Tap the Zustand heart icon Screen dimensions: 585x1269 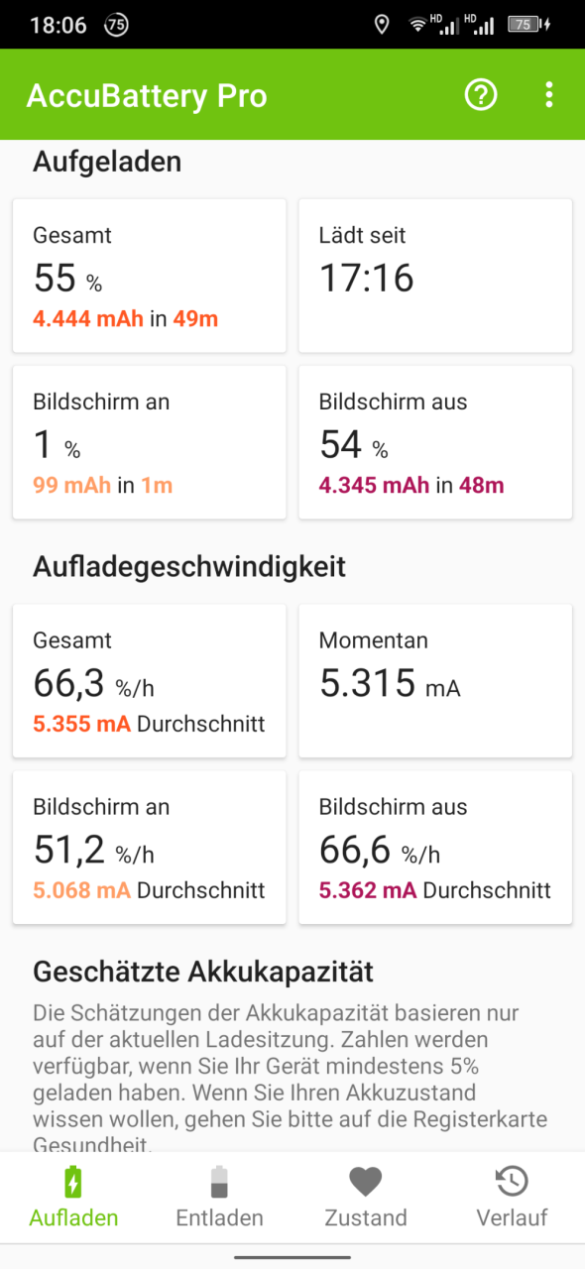point(365,1182)
